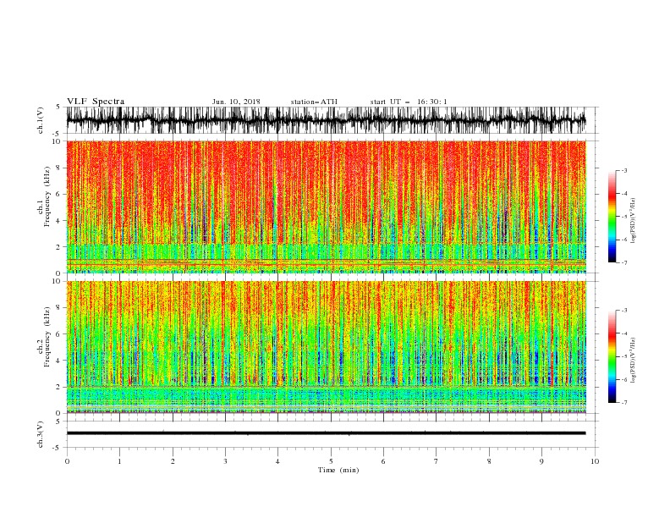
Task: Click time axis tick label '7'
Action: [437, 461]
